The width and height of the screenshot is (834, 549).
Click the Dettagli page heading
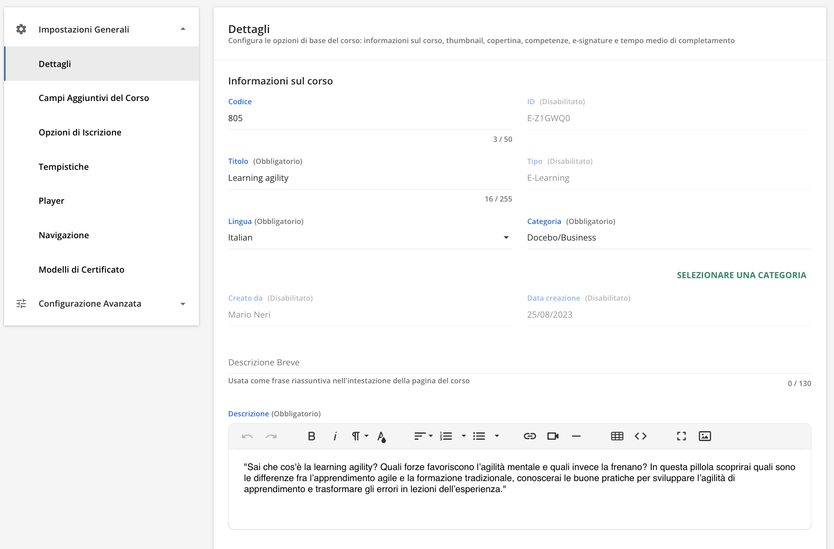pos(249,29)
